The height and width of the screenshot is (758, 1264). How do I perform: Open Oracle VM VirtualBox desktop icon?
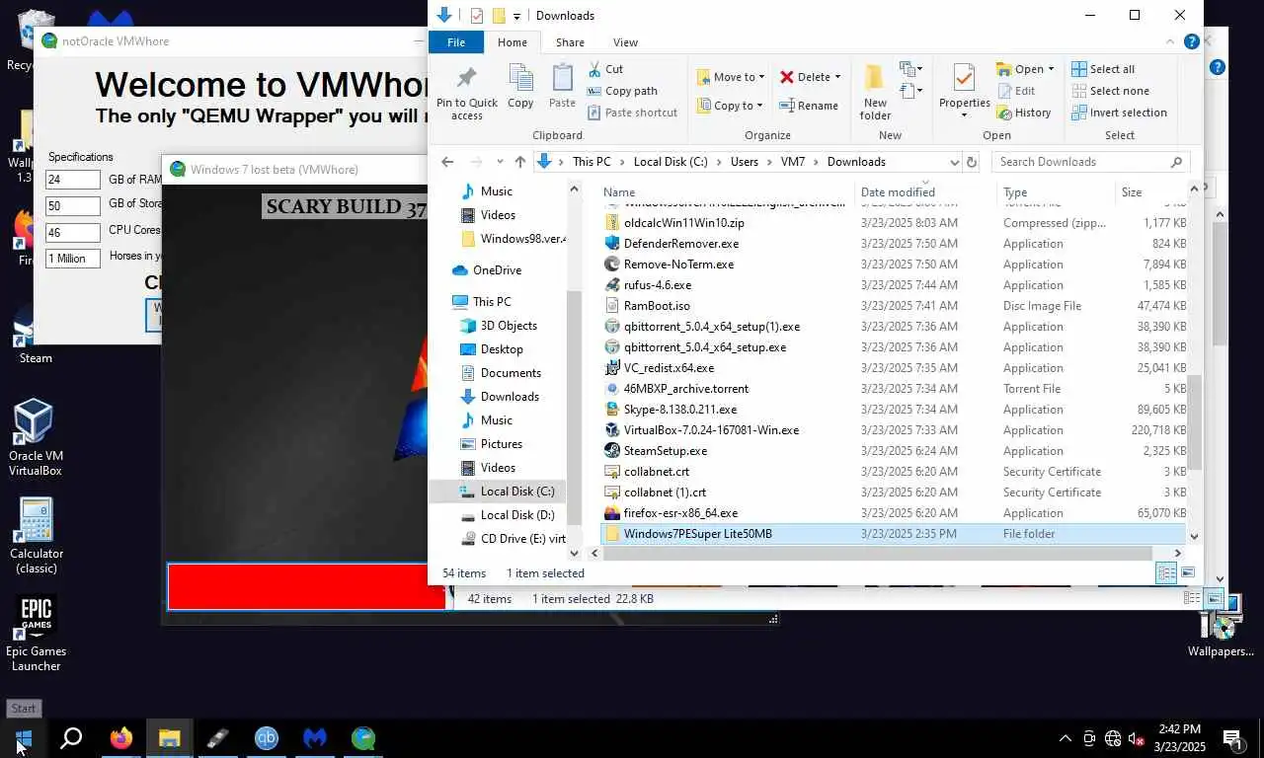coord(35,437)
